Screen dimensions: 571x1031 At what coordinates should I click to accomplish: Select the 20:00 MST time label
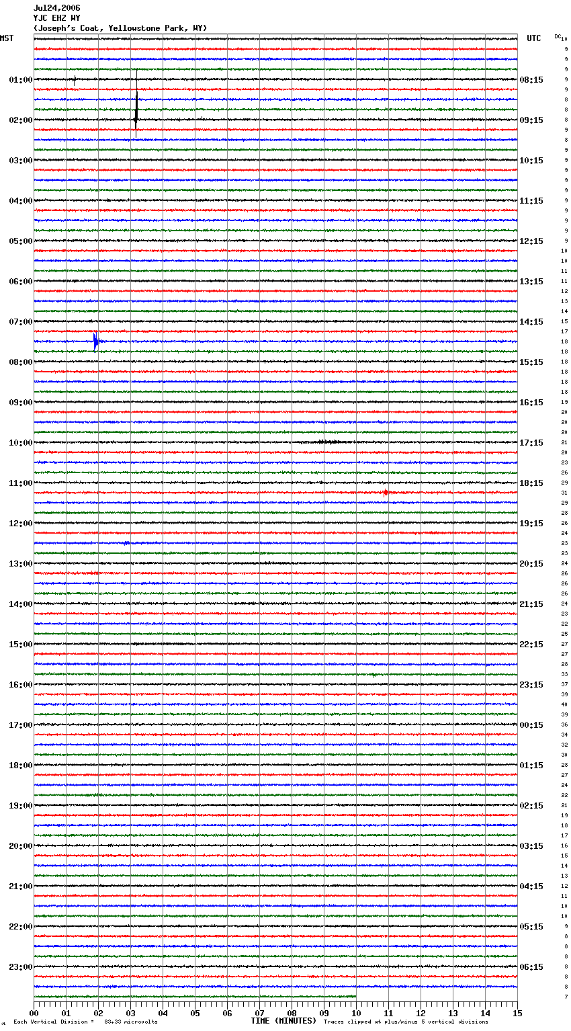(21, 846)
